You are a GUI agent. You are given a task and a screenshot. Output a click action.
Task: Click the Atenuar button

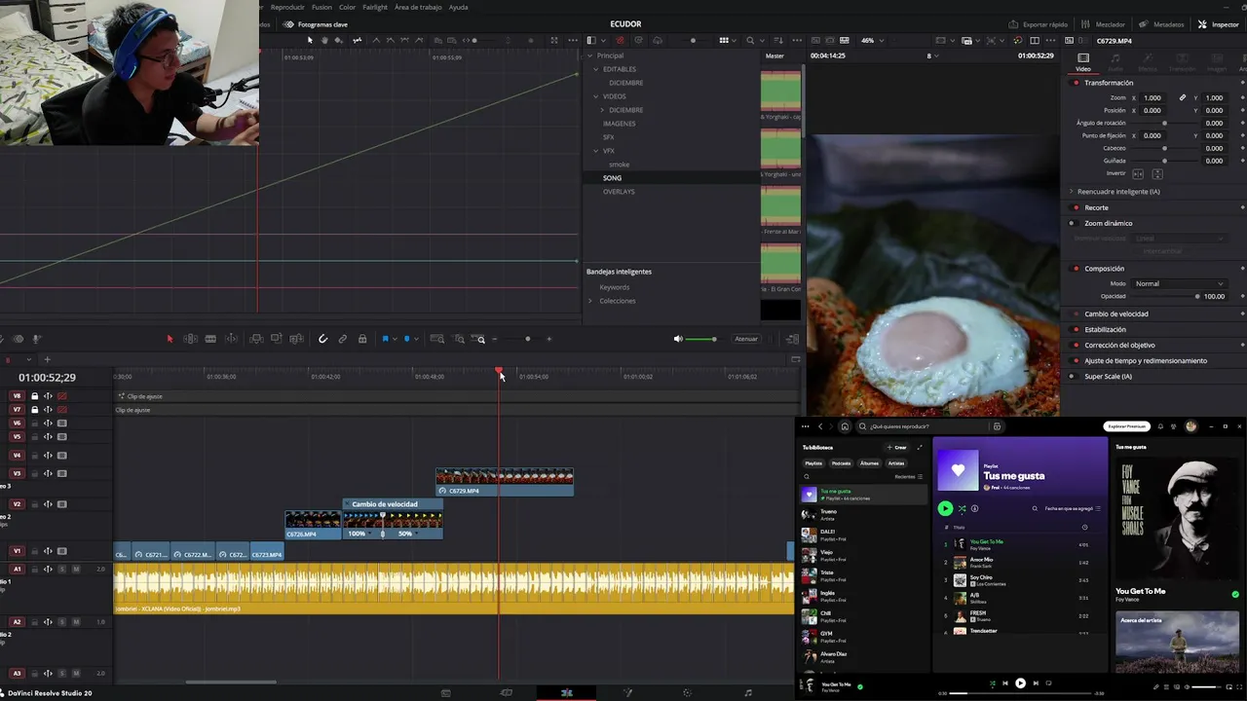coord(746,339)
